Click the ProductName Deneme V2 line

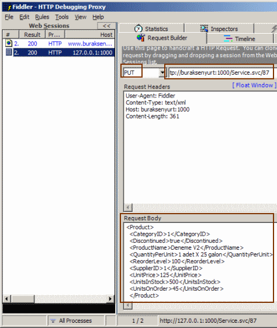tap(186, 247)
